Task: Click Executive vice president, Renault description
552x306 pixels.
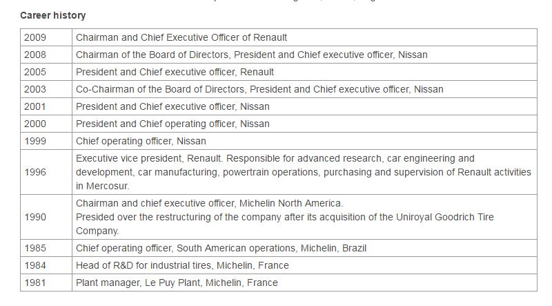Action: [304, 172]
